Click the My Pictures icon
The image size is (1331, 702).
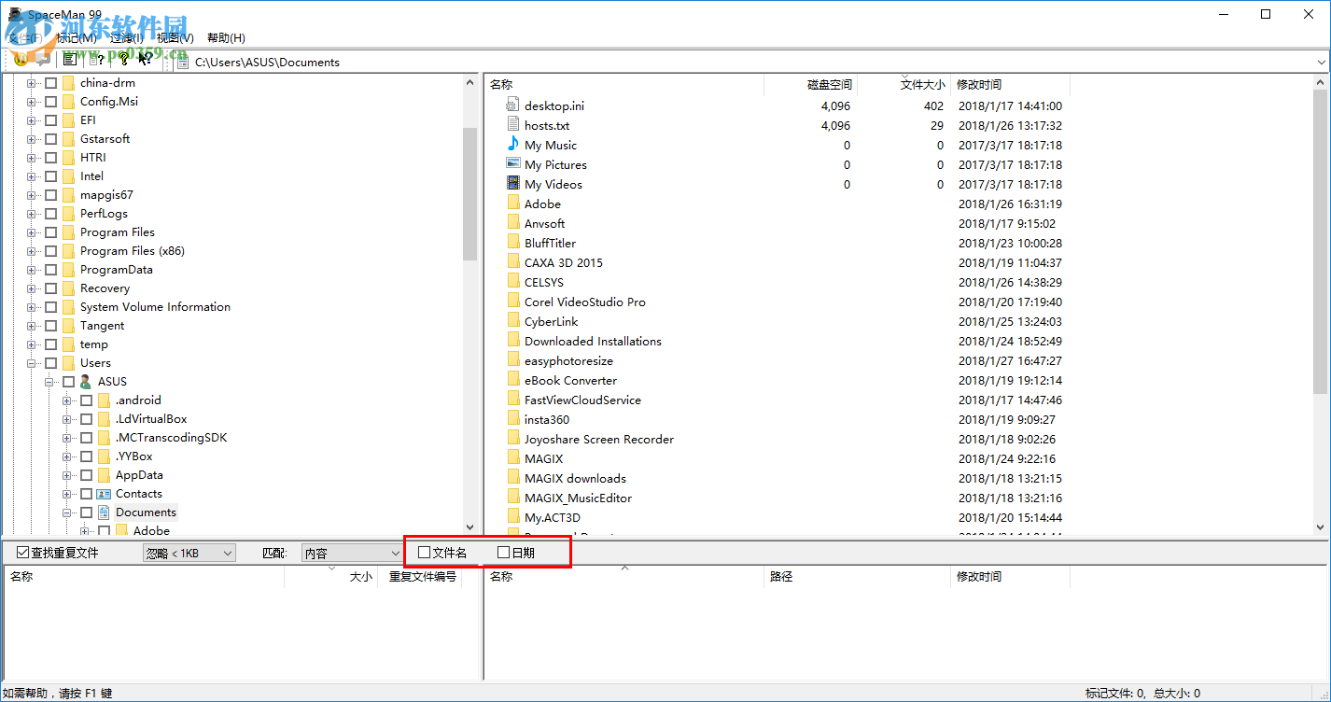coord(512,164)
